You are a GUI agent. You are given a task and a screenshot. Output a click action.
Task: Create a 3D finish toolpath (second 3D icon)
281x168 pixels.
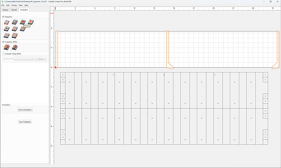coord(15,47)
